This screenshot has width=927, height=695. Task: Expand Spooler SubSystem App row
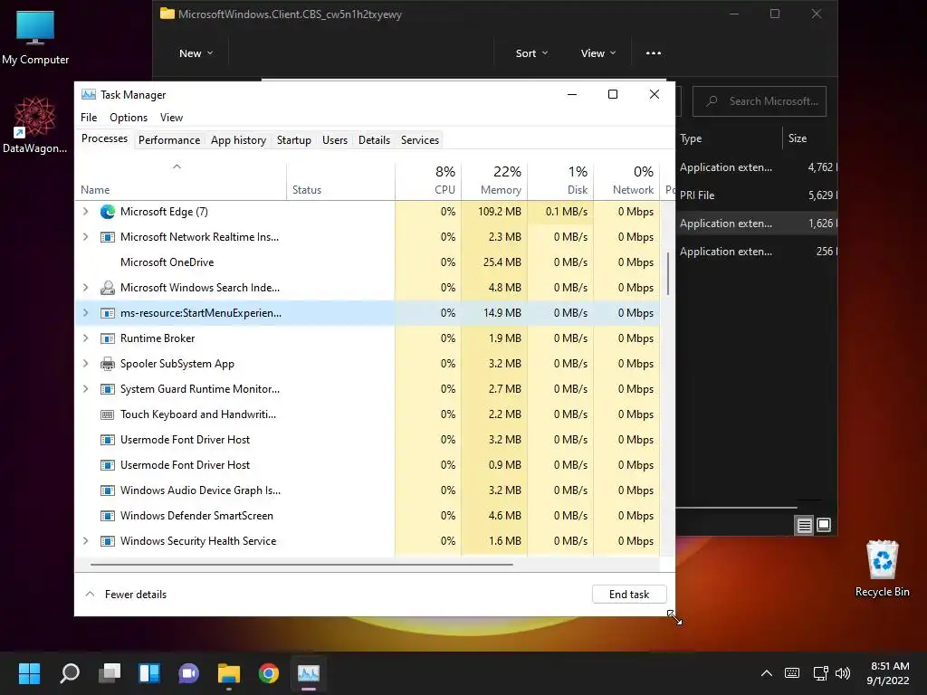click(x=86, y=364)
